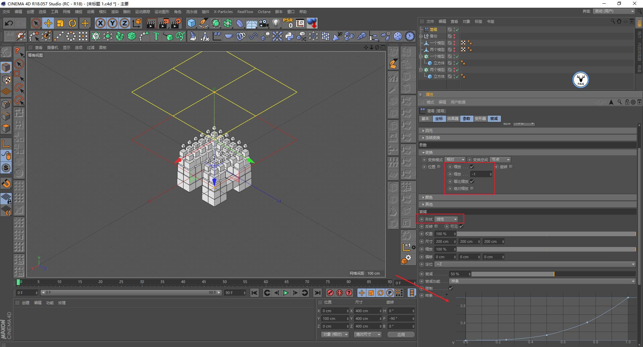Click the Undo arrow icon
643x347 pixels.
point(9,23)
